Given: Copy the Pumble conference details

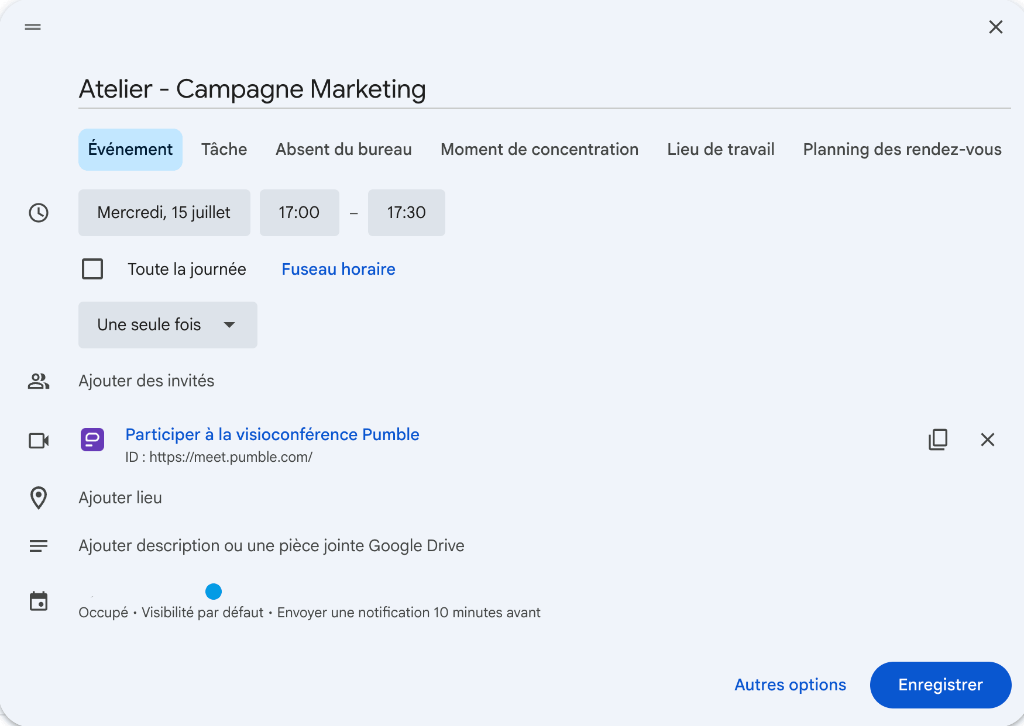Looking at the screenshot, I should click(x=939, y=440).
